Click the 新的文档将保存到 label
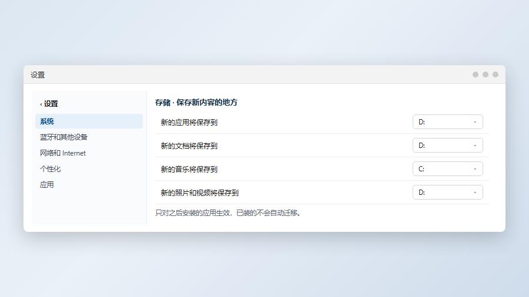The width and height of the screenshot is (529, 297). [x=189, y=146]
